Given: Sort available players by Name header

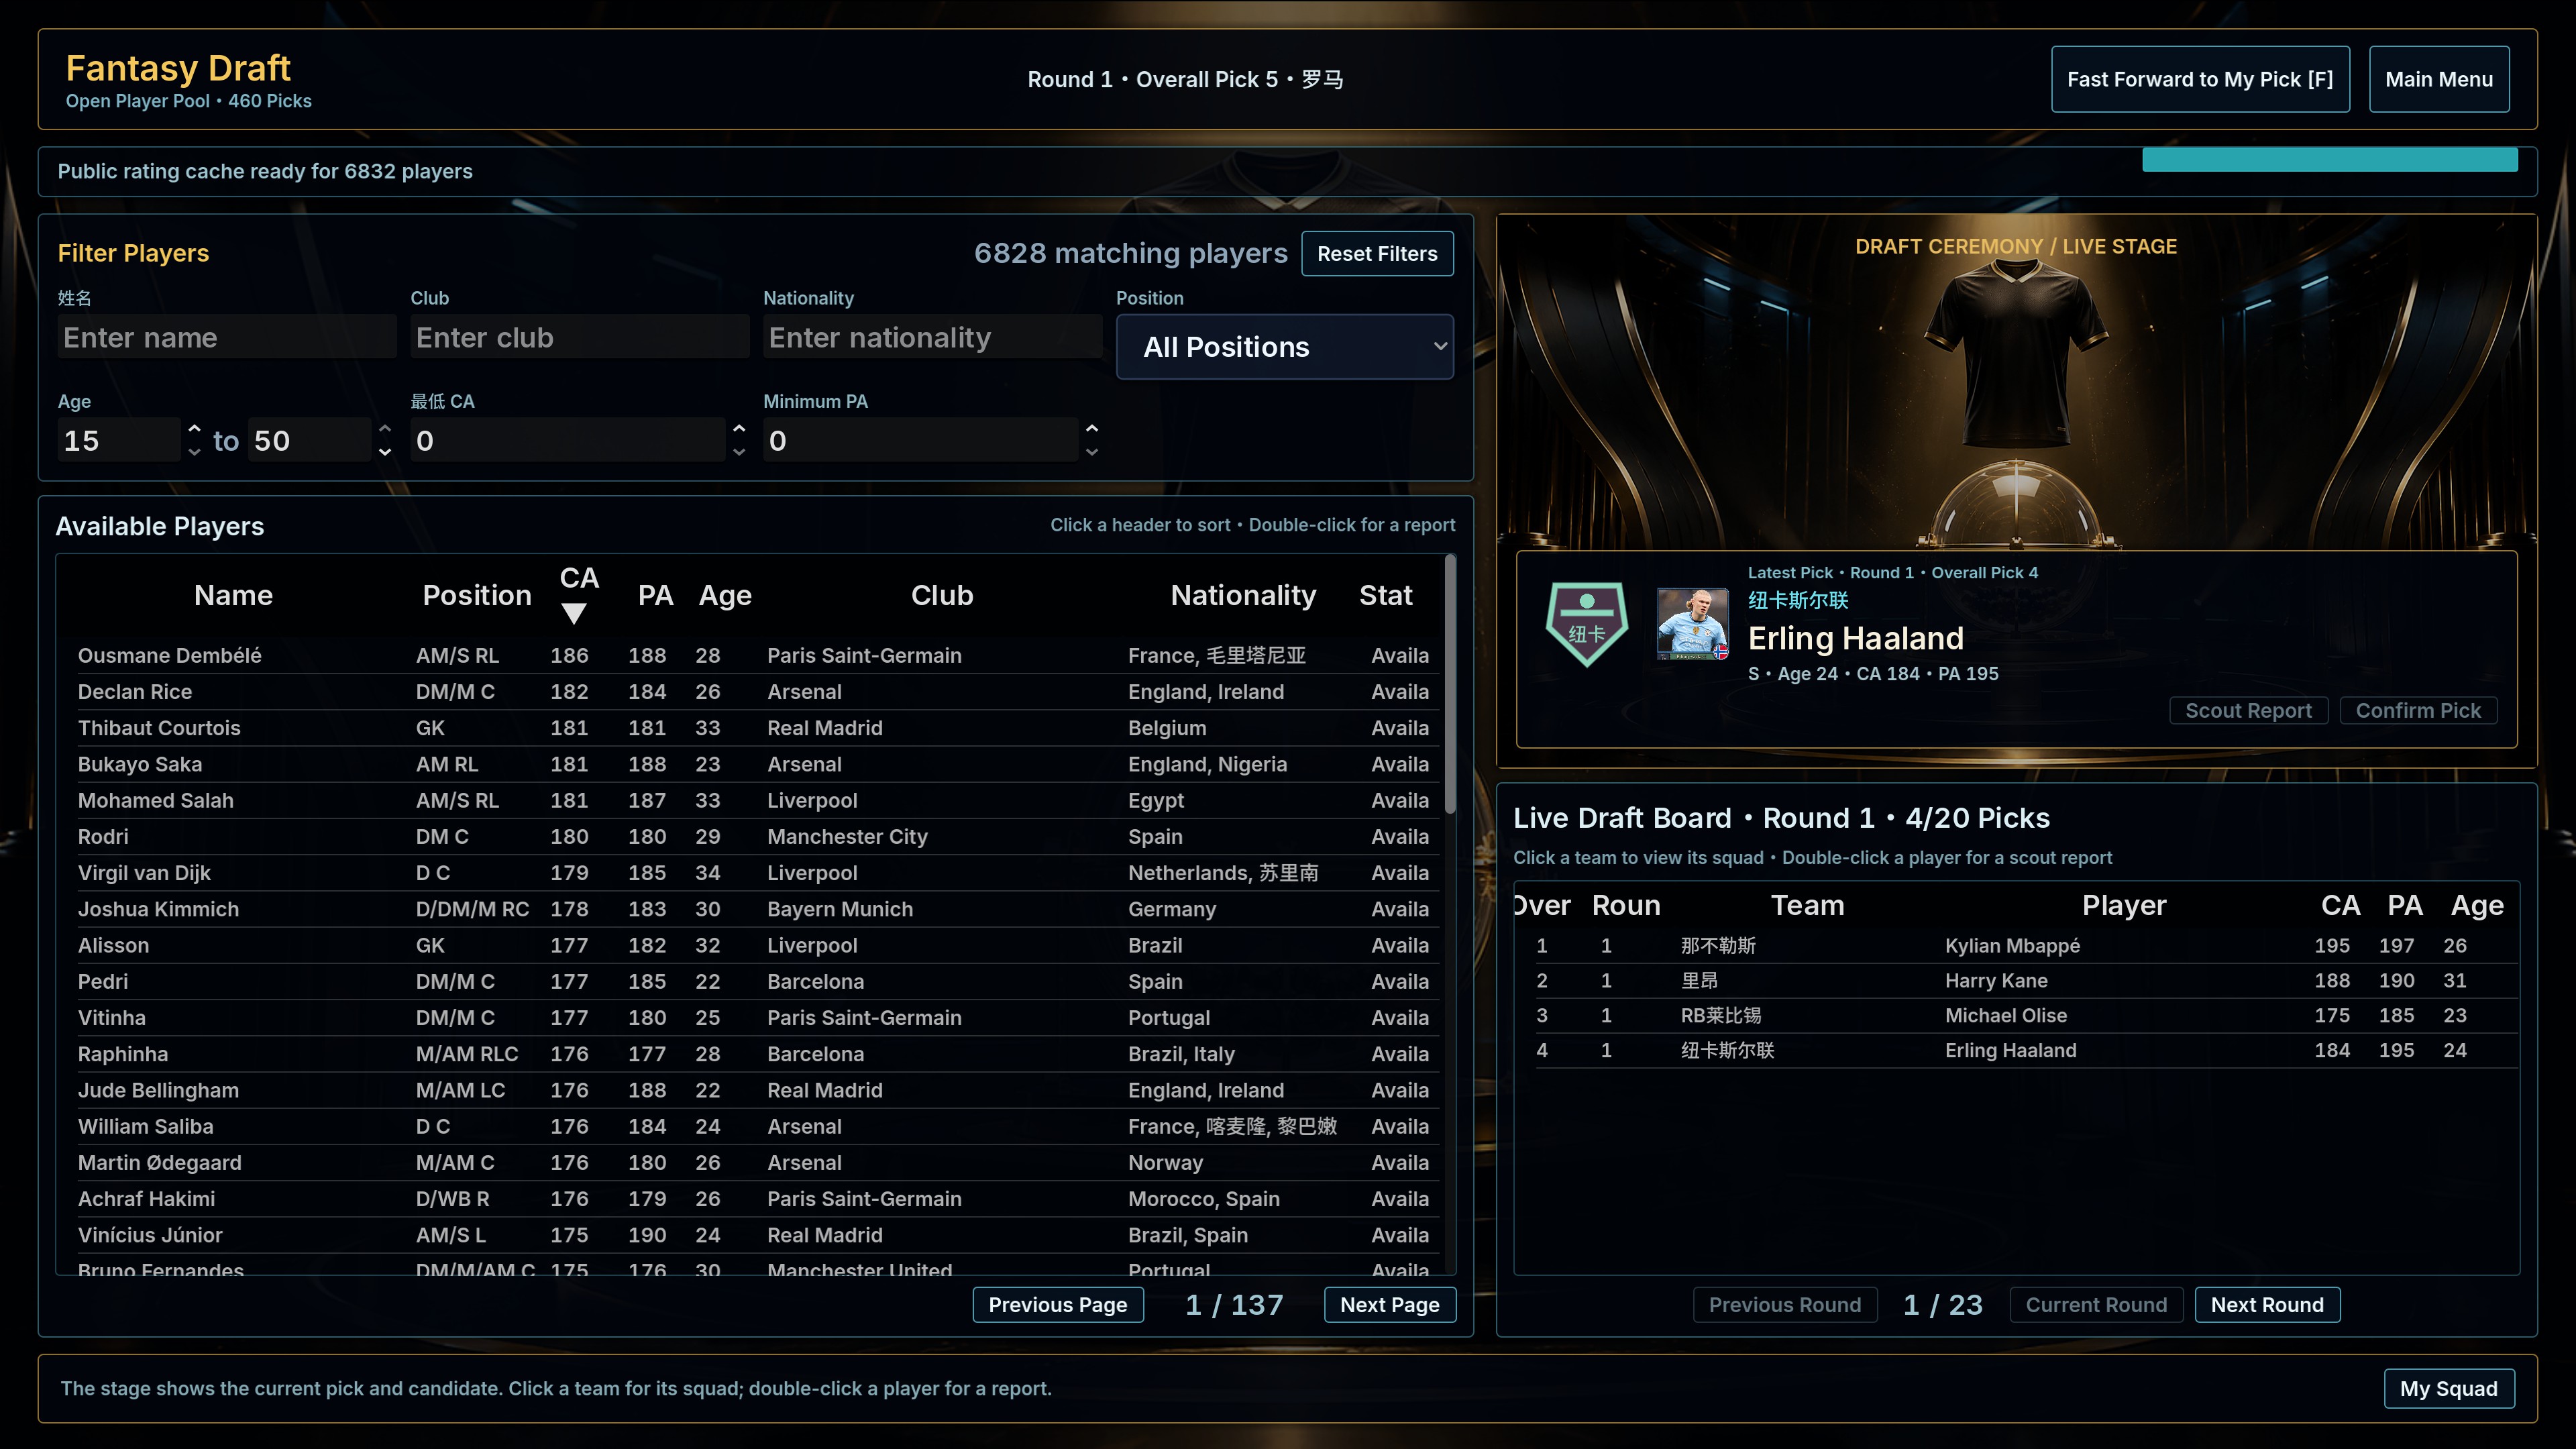Looking at the screenshot, I should pos(233,596).
